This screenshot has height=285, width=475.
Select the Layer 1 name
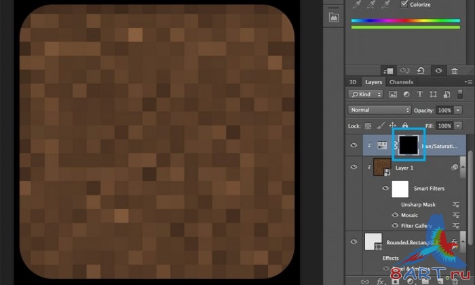[x=404, y=168]
